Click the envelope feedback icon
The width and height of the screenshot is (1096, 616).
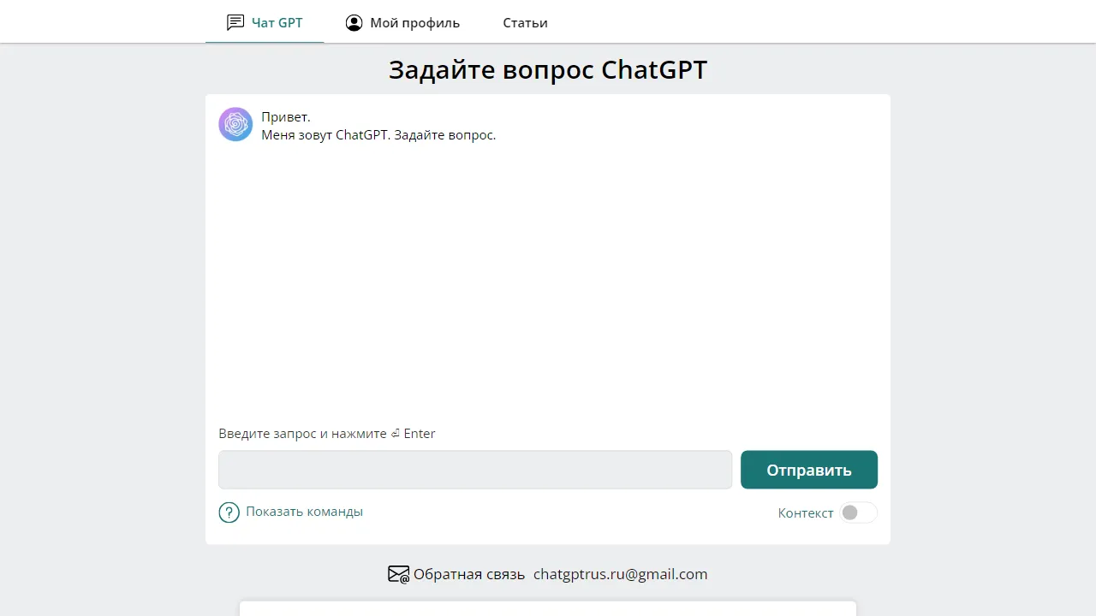pos(398,574)
